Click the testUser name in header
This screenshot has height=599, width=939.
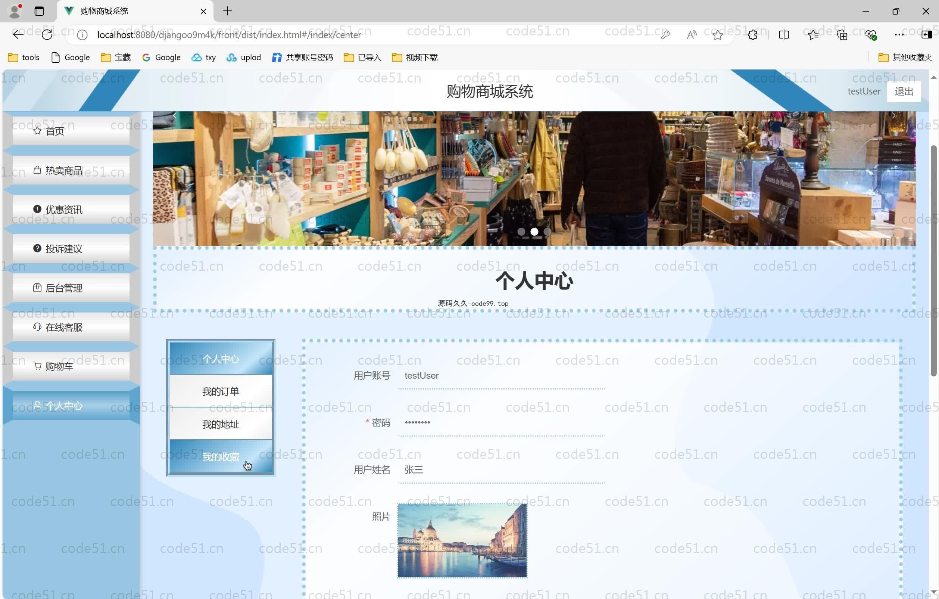click(864, 91)
